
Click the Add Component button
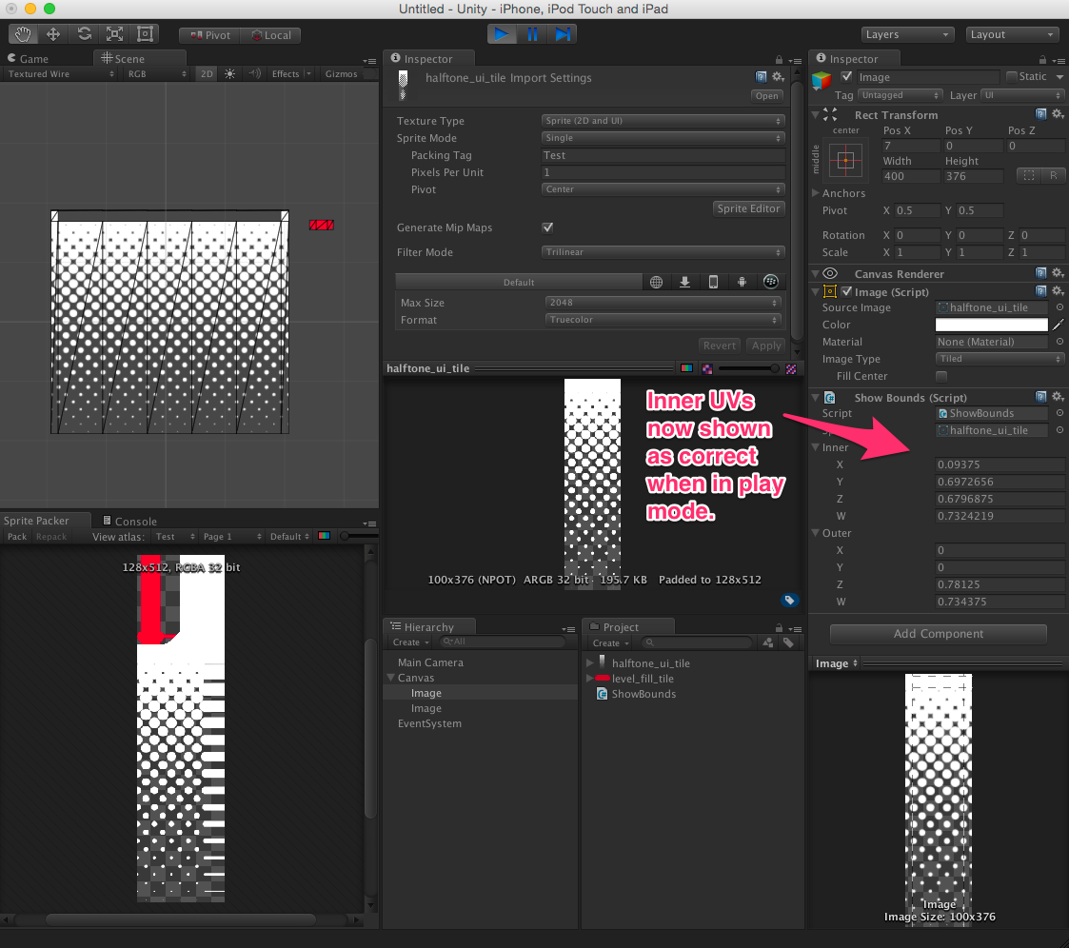939,634
